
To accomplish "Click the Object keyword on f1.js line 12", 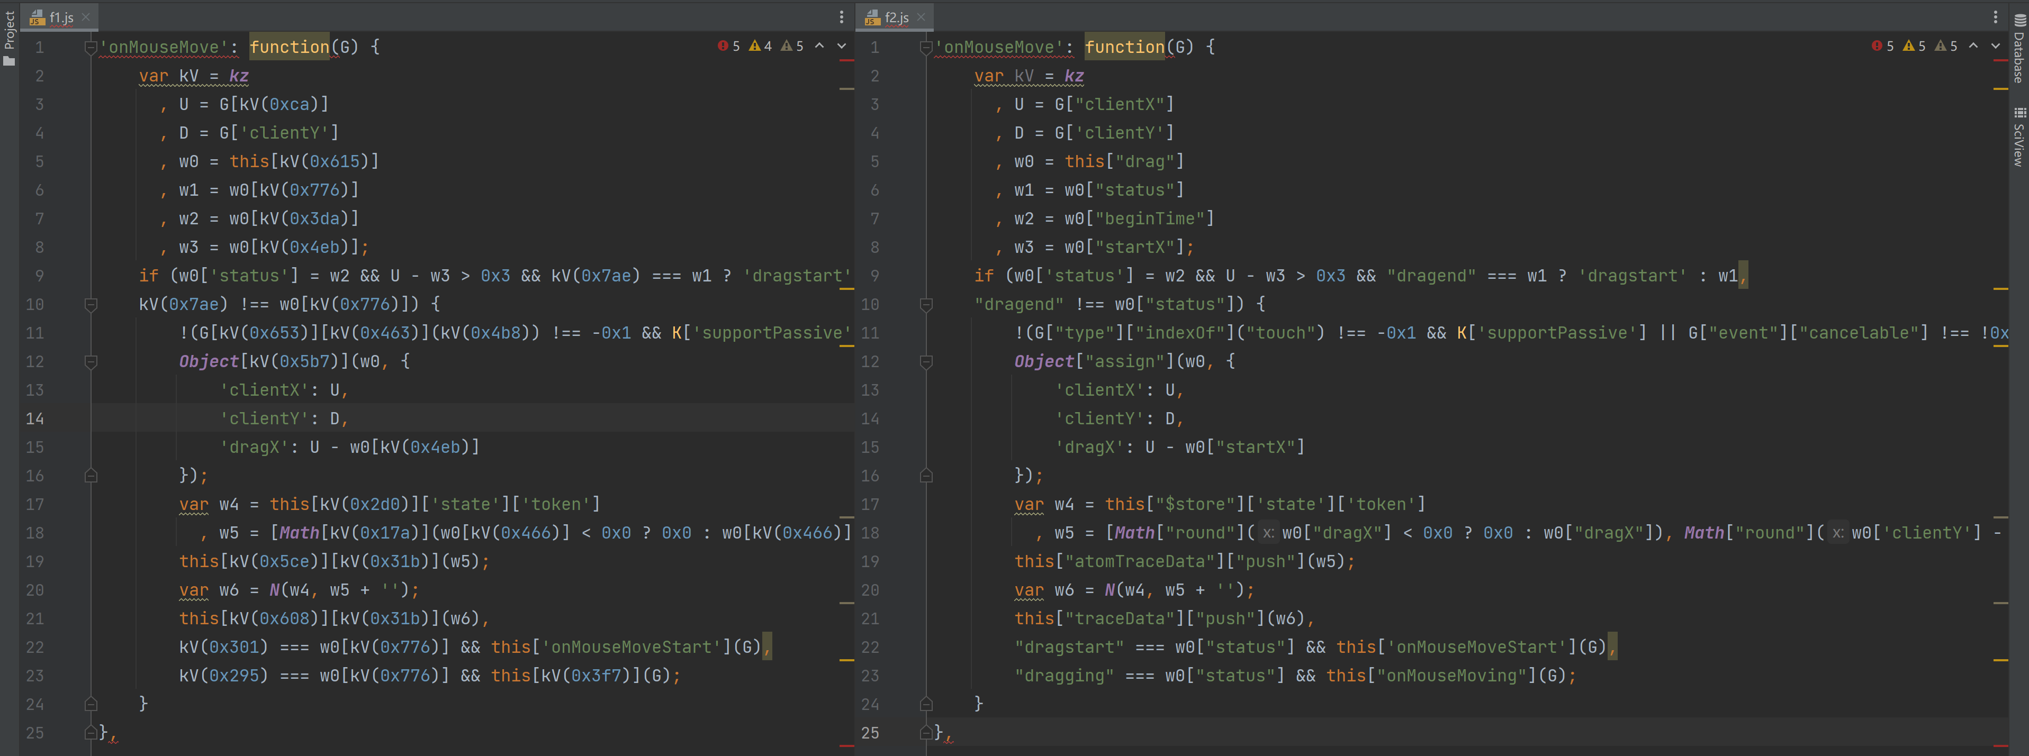I will (x=209, y=361).
